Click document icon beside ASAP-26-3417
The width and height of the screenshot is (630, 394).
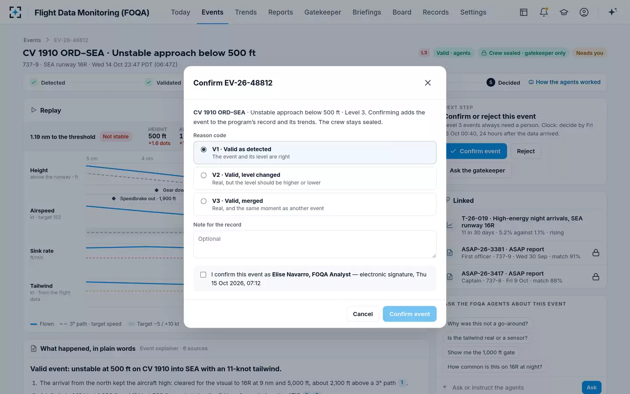(x=450, y=277)
